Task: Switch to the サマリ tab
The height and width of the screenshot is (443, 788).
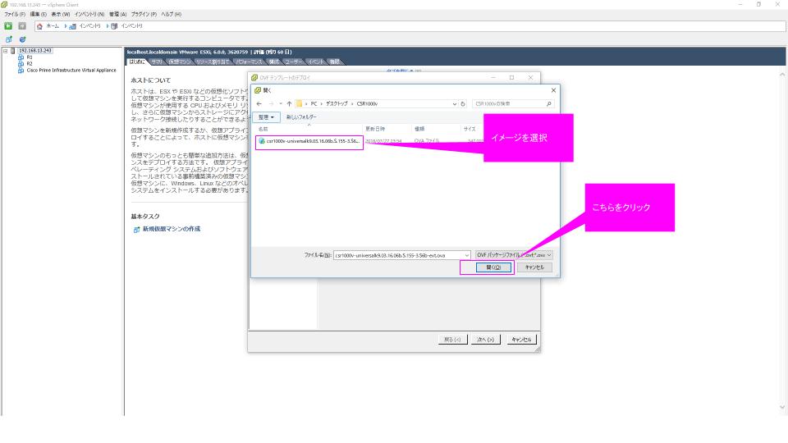Action: (x=157, y=62)
